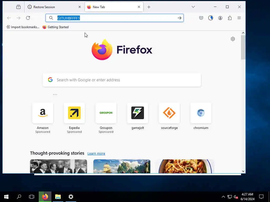Image resolution: width=270 pixels, height=202 pixels.
Task: Show hidden system tray icons
Action: (x=223, y=197)
